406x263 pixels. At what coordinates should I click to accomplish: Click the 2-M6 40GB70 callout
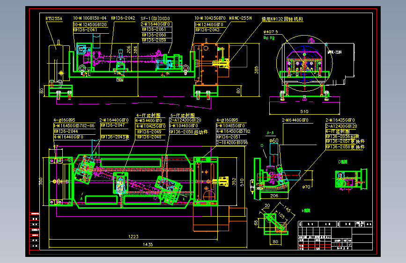[295, 120]
